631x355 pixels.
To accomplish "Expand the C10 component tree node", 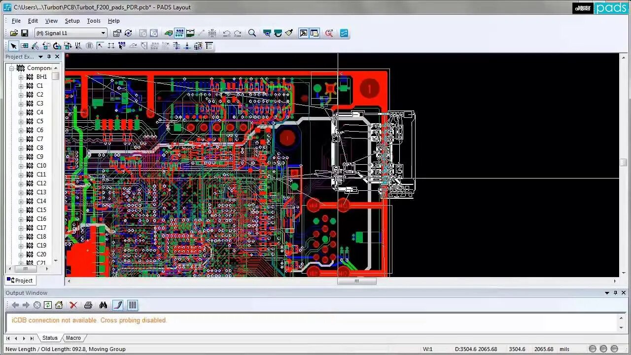I will pyautogui.click(x=21, y=166).
